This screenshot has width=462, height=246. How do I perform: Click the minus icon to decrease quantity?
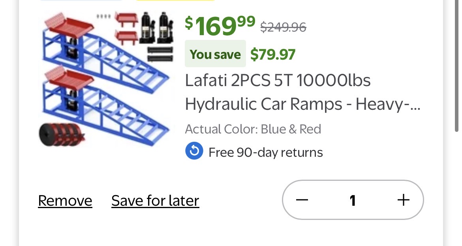click(x=302, y=200)
